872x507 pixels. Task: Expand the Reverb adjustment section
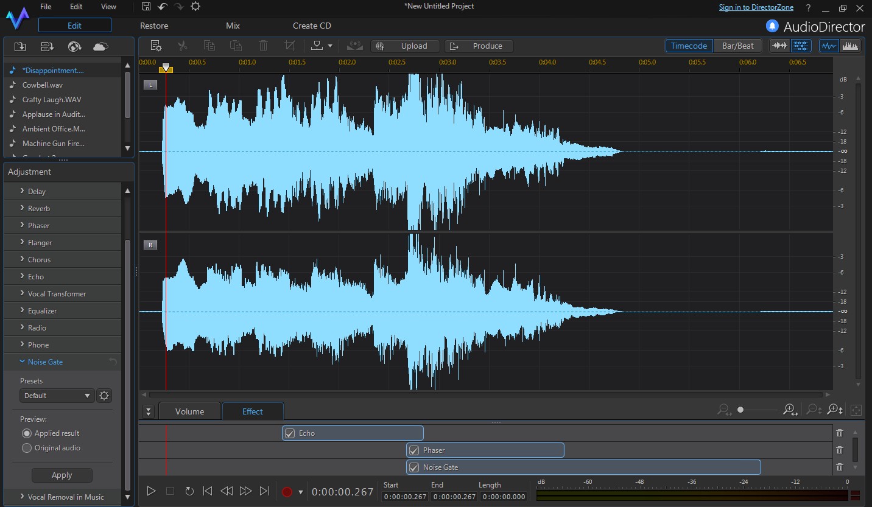pos(39,208)
